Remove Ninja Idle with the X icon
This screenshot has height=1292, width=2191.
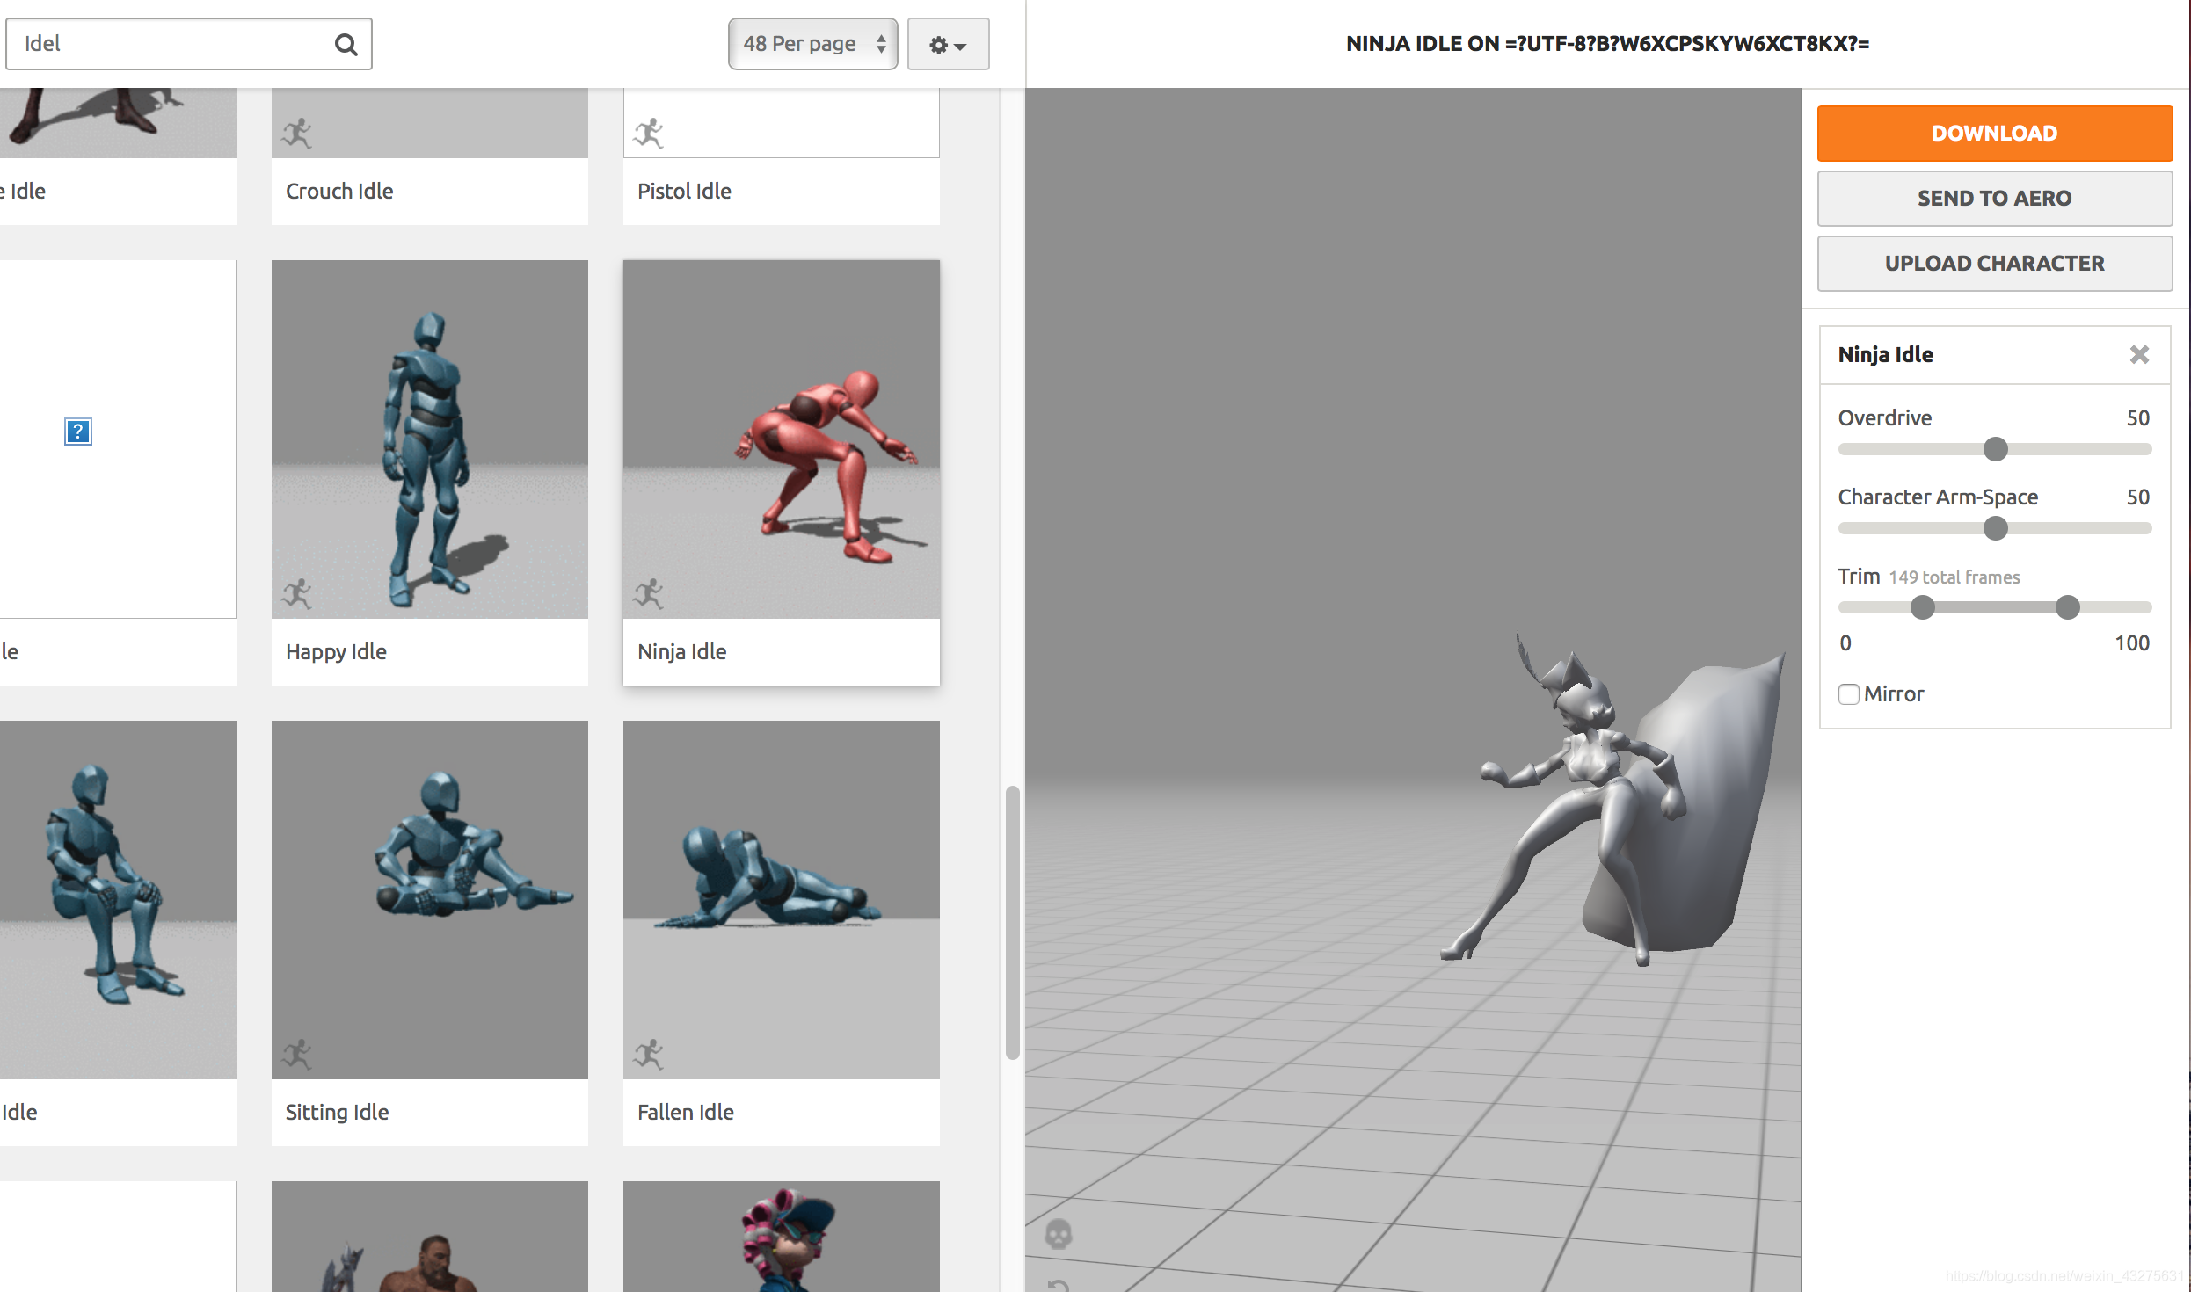pos(2139,354)
